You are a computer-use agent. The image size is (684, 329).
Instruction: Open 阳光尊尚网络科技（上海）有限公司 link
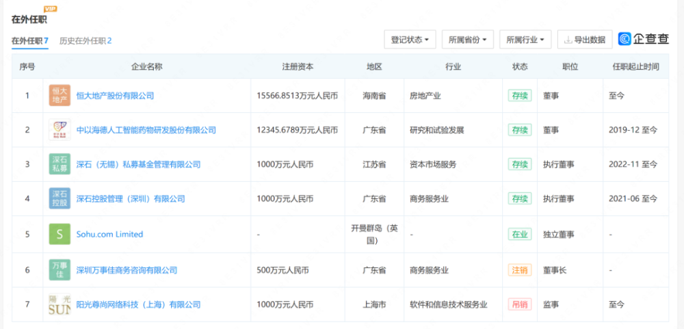pos(138,304)
